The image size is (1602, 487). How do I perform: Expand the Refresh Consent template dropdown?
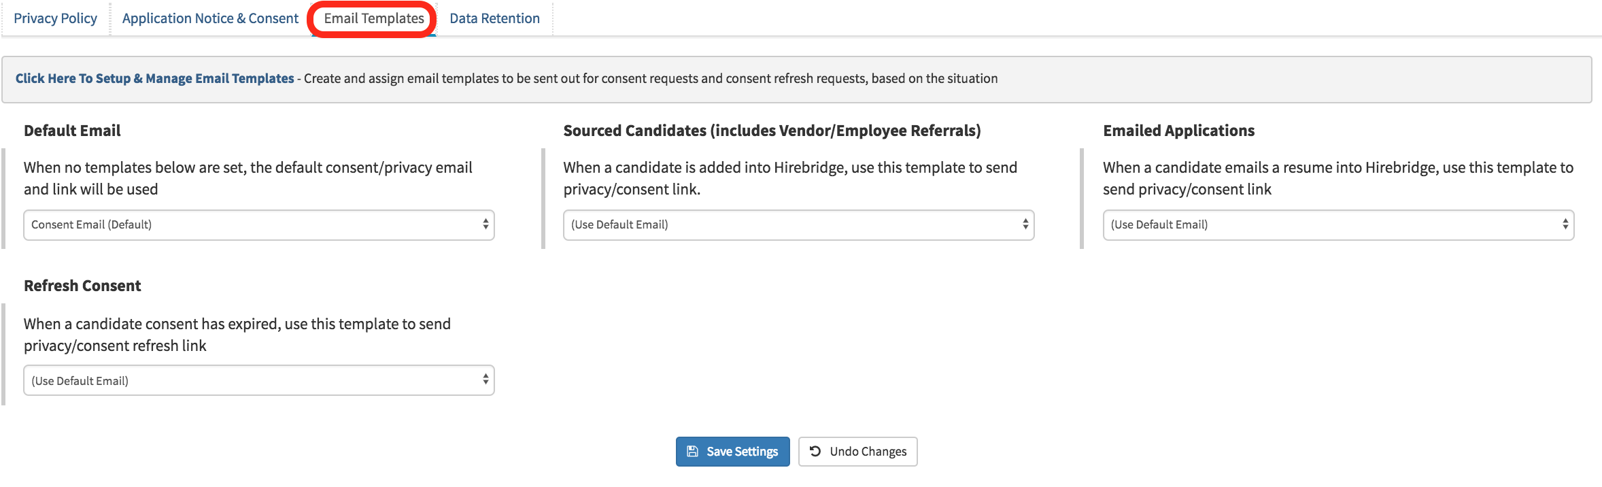(258, 381)
